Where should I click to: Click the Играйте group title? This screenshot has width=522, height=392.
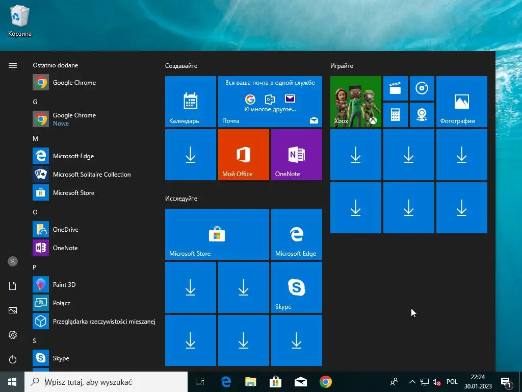342,66
